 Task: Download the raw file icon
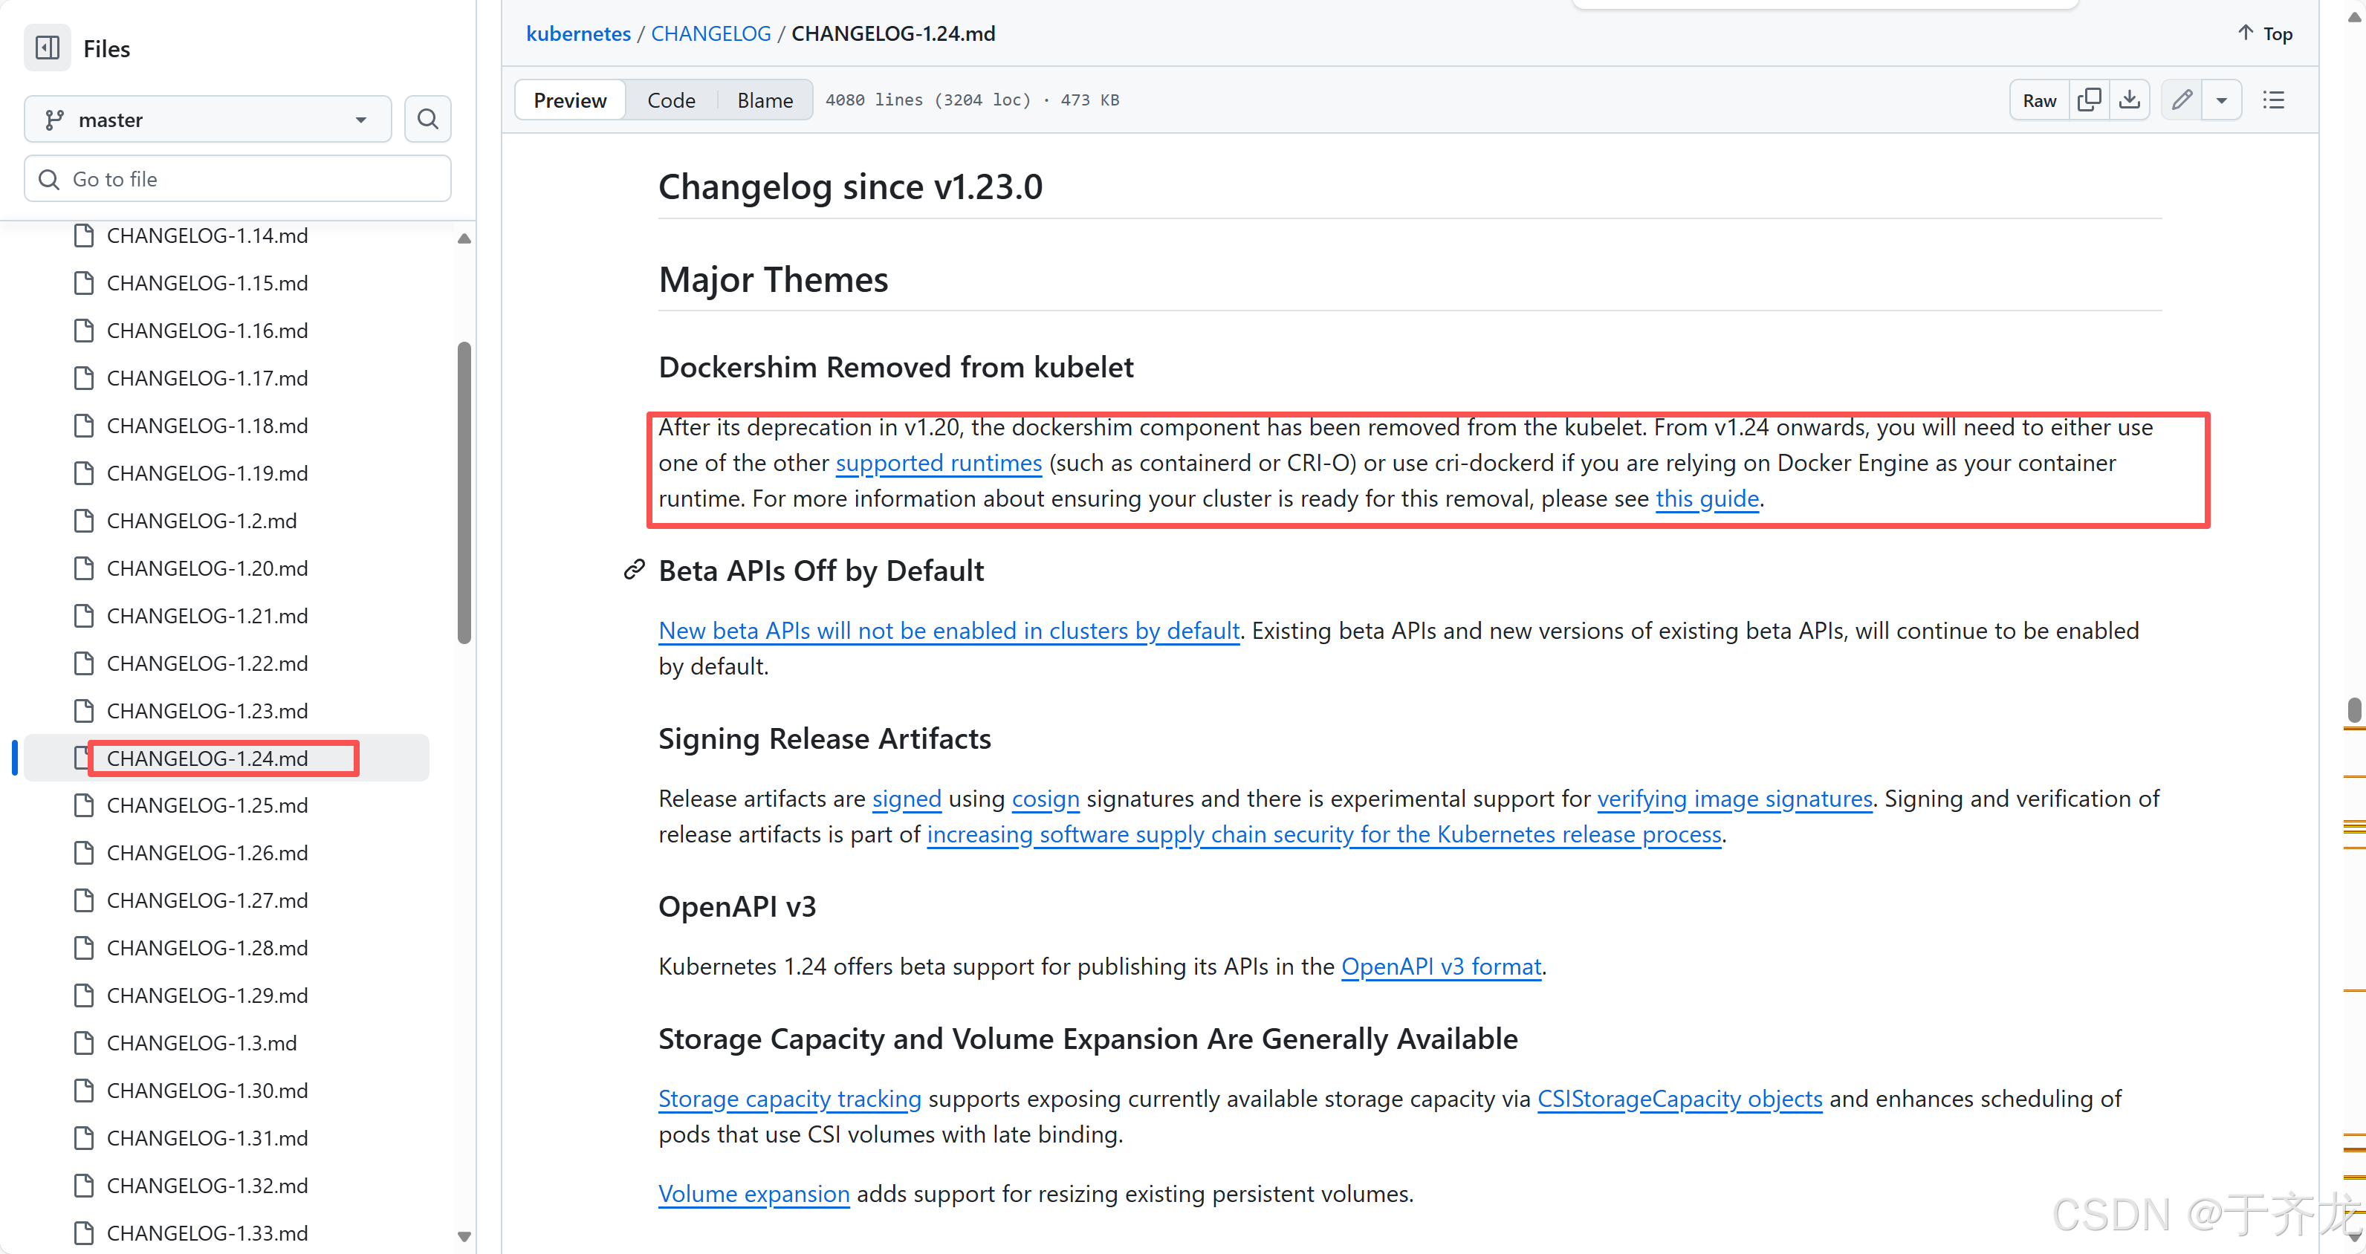click(2129, 100)
